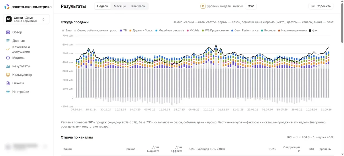344x156 pixels.
Task: Click the Результаты page title
Action: tap(73, 6)
